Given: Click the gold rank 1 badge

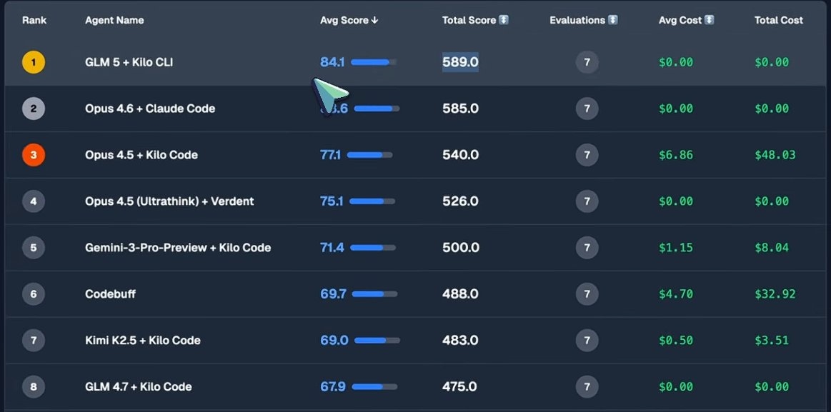Looking at the screenshot, I should tap(34, 62).
